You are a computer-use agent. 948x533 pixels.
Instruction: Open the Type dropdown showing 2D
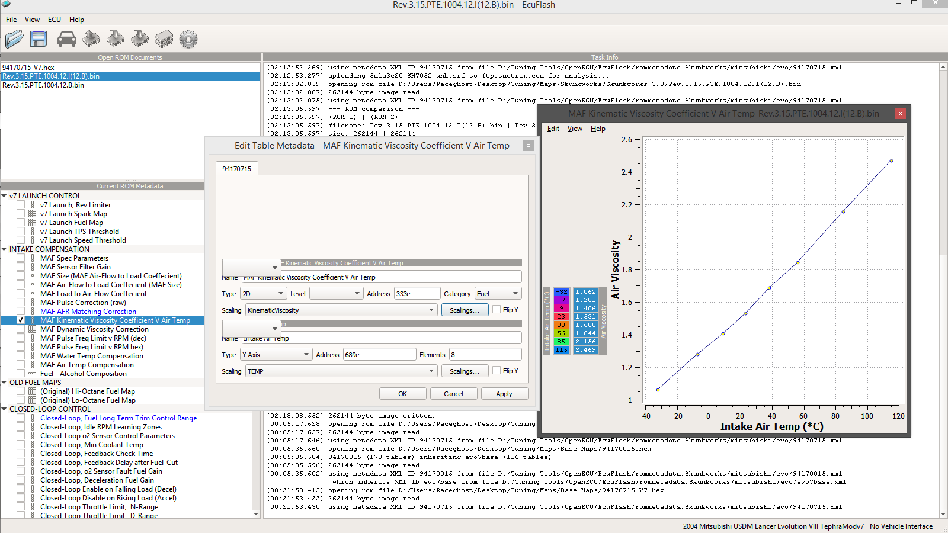click(x=264, y=294)
